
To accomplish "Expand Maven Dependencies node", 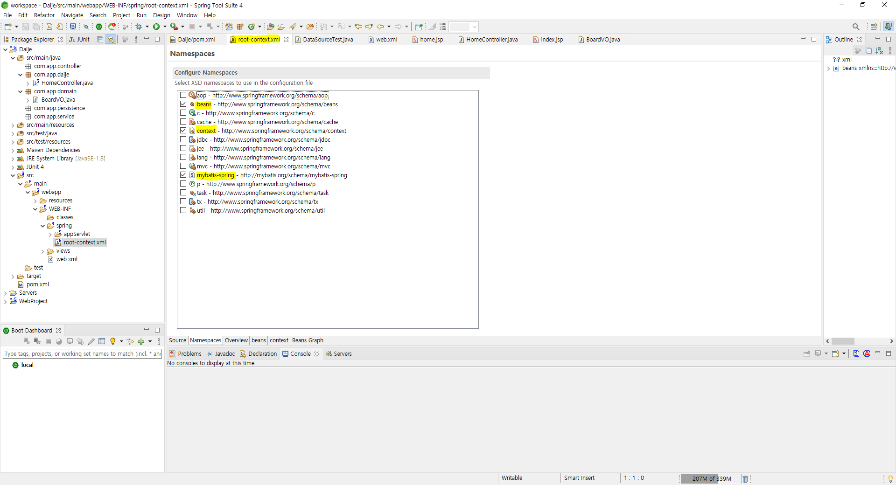I will (13, 150).
